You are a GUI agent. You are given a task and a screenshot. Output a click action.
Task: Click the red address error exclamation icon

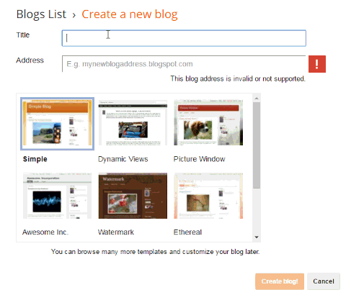point(317,64)
